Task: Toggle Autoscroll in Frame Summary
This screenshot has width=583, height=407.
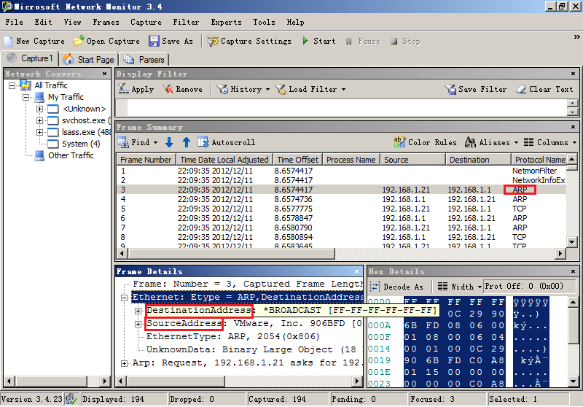Action: click(227, 142)
